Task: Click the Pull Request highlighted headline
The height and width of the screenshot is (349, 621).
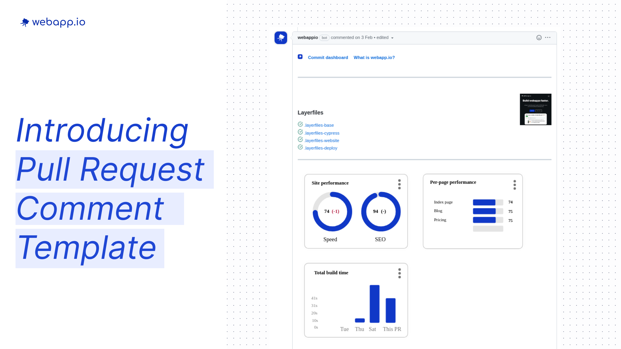Action: coord(114,169)
